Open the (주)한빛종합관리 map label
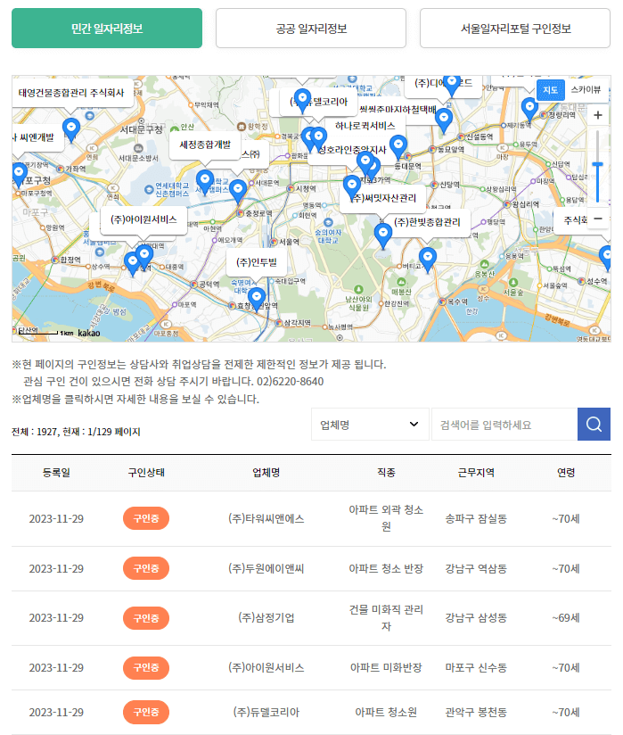623x735 pixels. (x=427, y=222)
